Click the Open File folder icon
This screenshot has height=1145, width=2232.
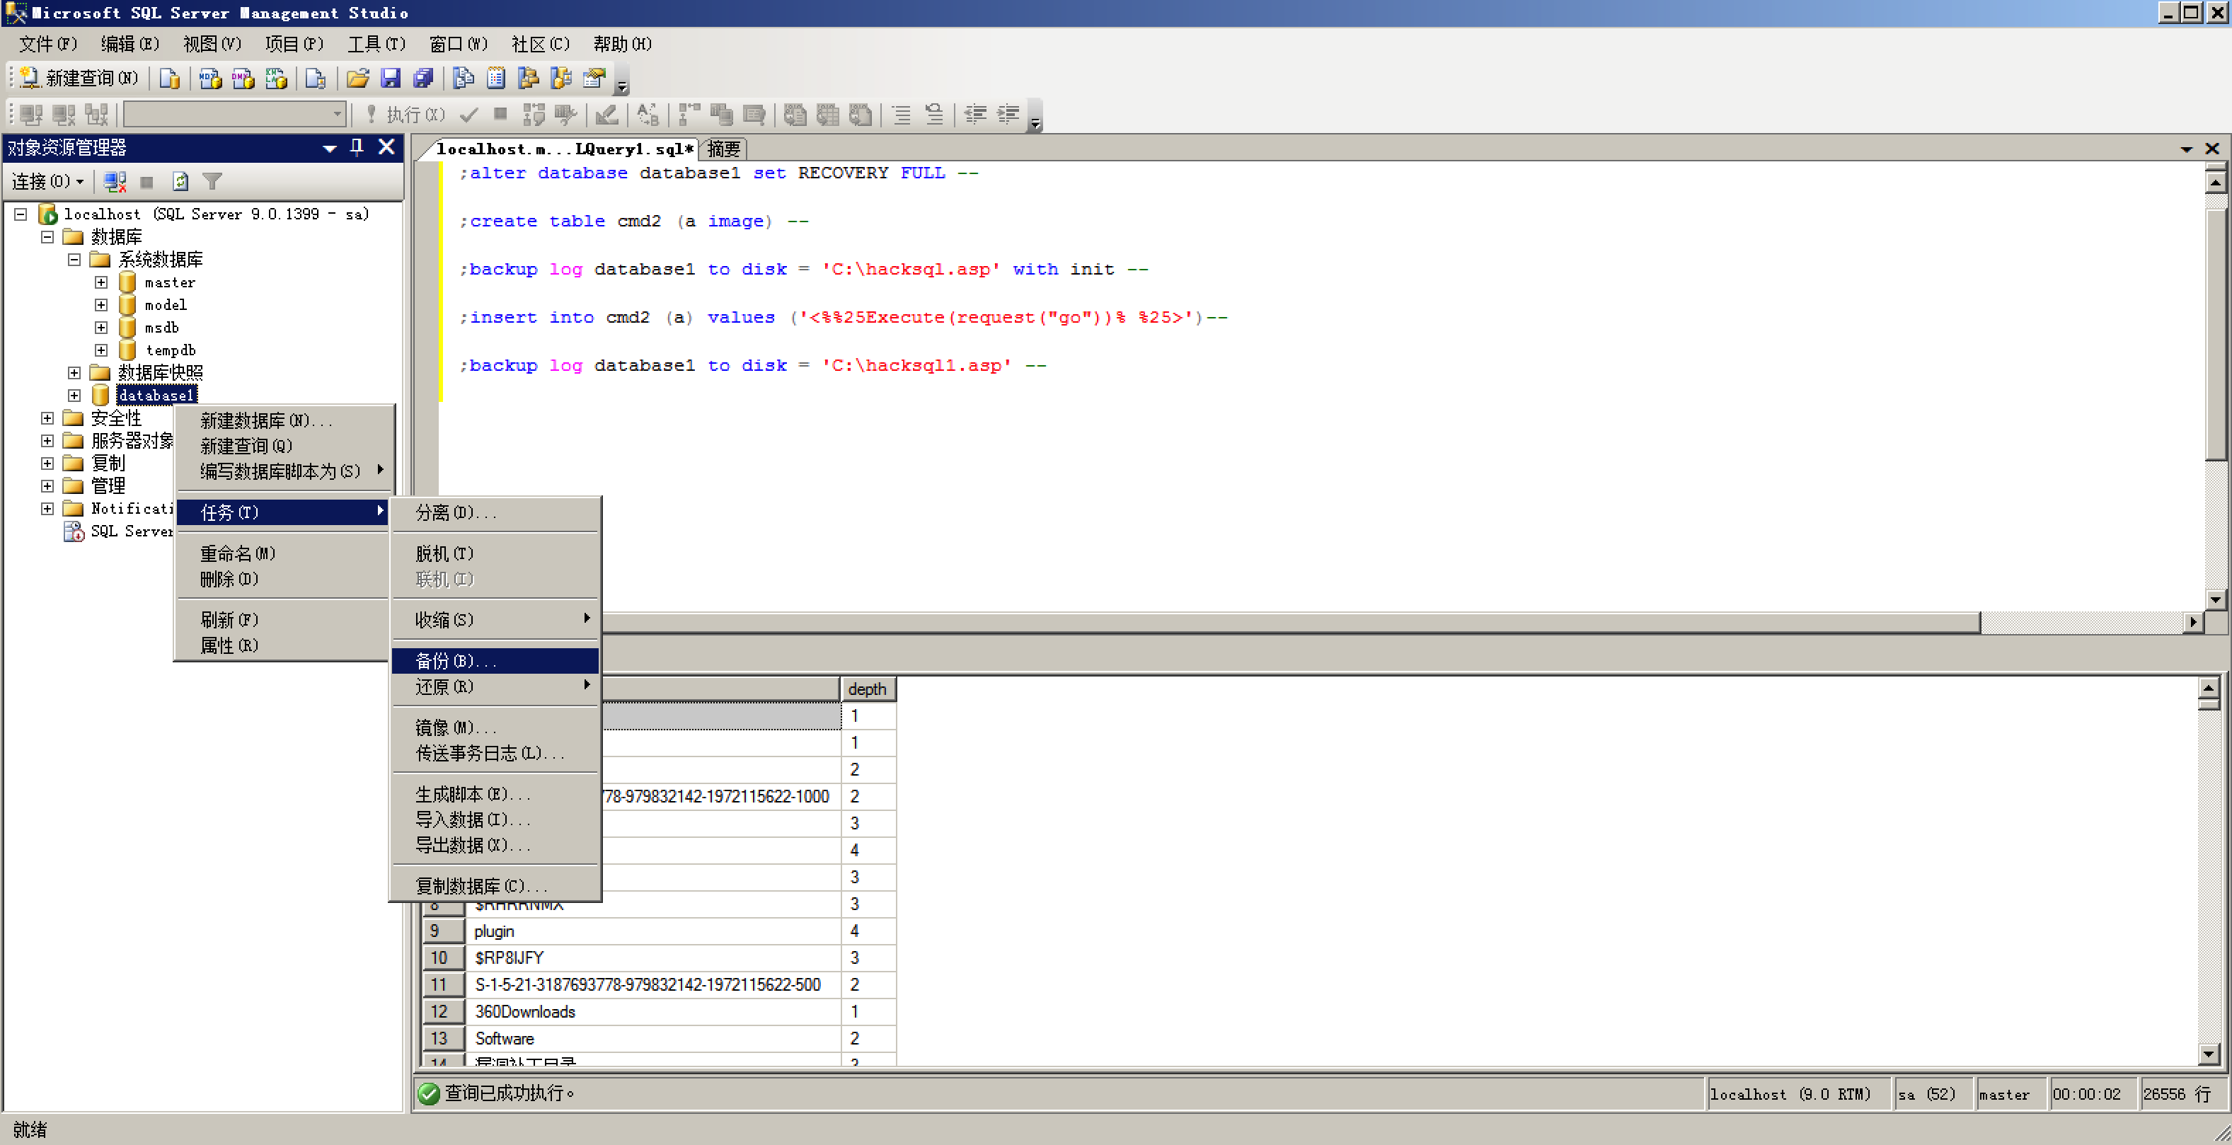[x=357, y=79]
